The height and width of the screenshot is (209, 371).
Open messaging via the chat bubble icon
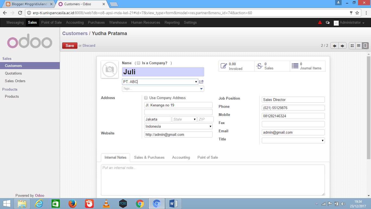tap(328, 23)
